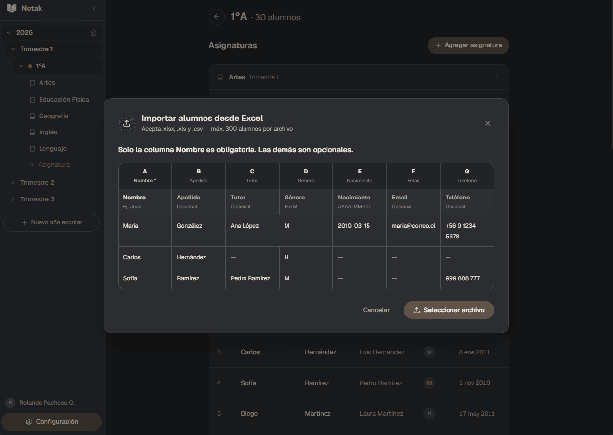Viewport: 613px width, 435px height.
Task: Delete the 2026 school year via trash icon
Action: (x=93, y=33)
